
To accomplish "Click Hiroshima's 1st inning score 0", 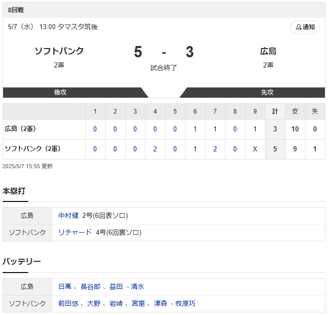I will point(95,129).
